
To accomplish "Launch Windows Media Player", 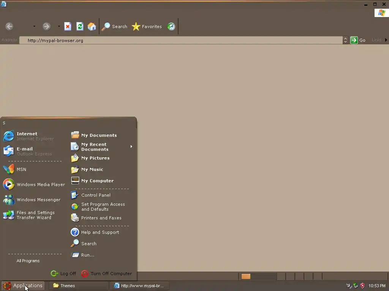I will [x=34, y=185].
